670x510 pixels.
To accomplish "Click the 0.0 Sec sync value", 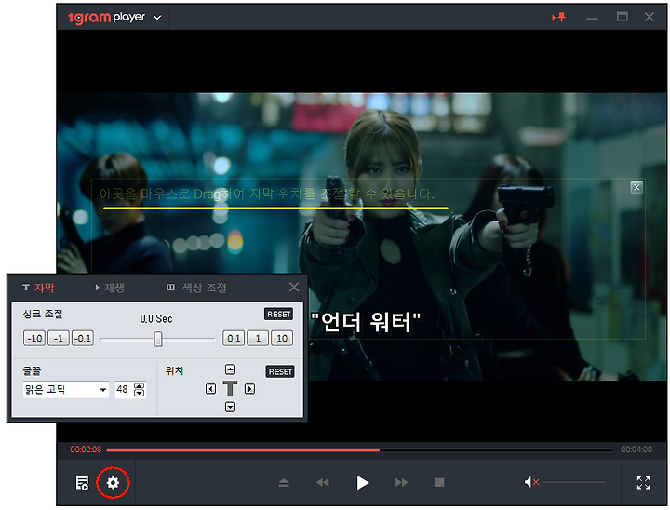I will (x=156, y=319).
